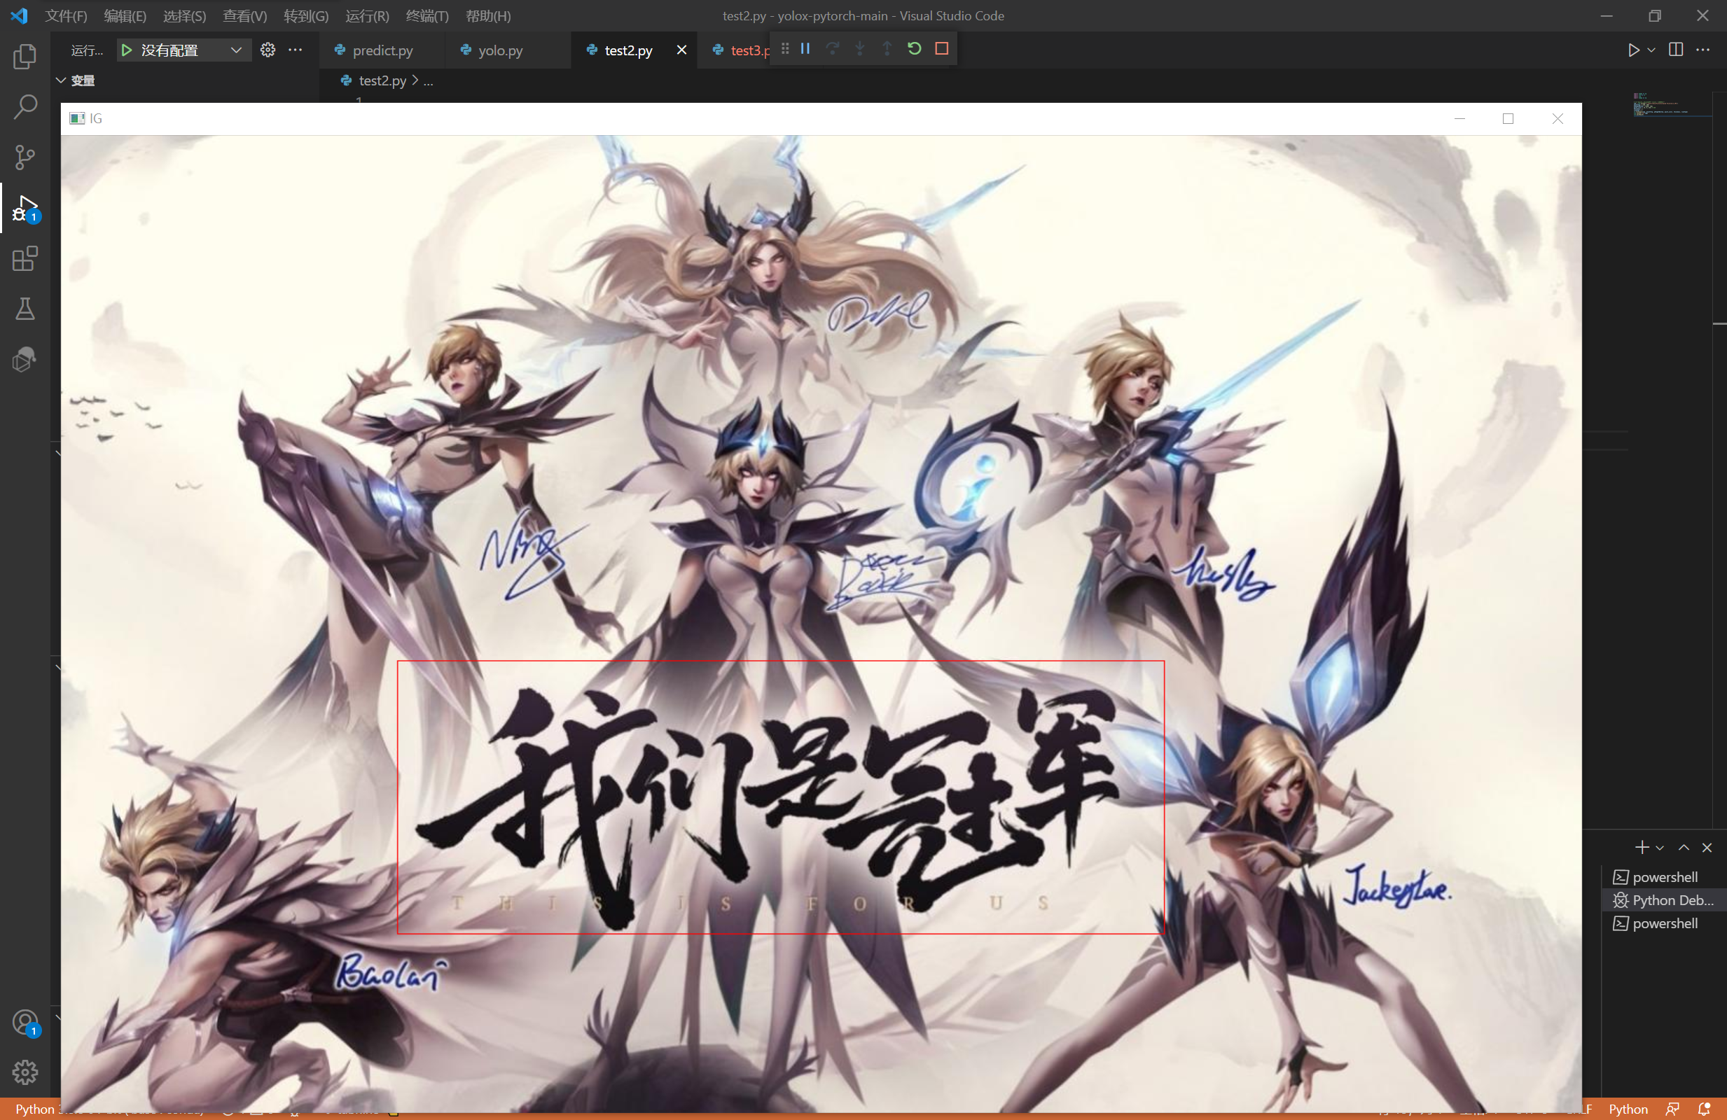Image resolution: width=1727 pixels, height=1120 pixels.
Task: Open the Testing beaker view
Action: click(x=25, y=309)
